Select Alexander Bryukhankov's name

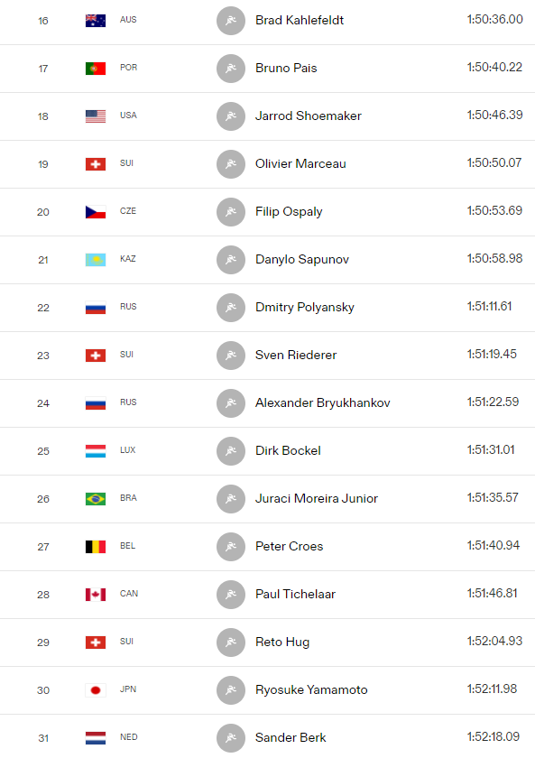click(x=323, y=402)
